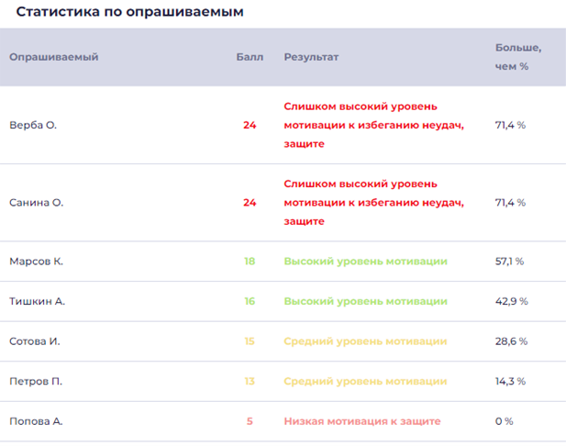Click the "Низкая мотивация к защите" result
The width and height of the screenshot is (566, 446).
(x=361, y=421)
